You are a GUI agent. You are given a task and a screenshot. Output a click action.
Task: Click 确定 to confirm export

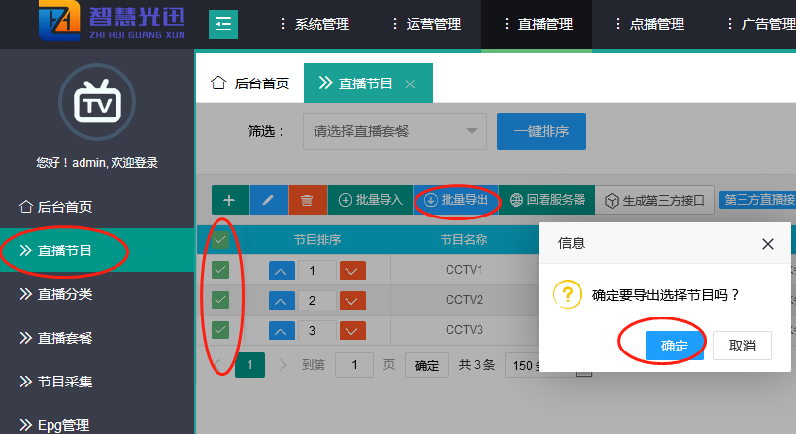(x=674, y=346)
